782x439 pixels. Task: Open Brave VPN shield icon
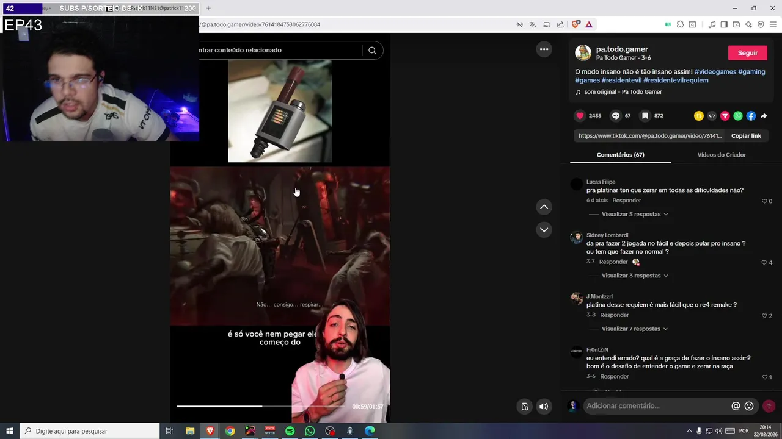pos(761,24)
